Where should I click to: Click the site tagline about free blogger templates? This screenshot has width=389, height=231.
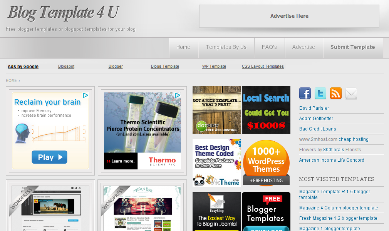(x=71, y=29)
